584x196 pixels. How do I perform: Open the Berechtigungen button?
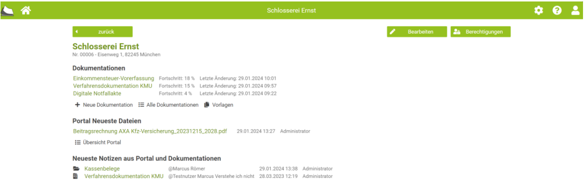(x=480, y=32)
